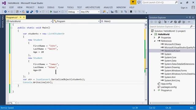The image size is (196, 110).
Task: Toggle a bookmark with the bookmark icon
Action: coord(131,12)
